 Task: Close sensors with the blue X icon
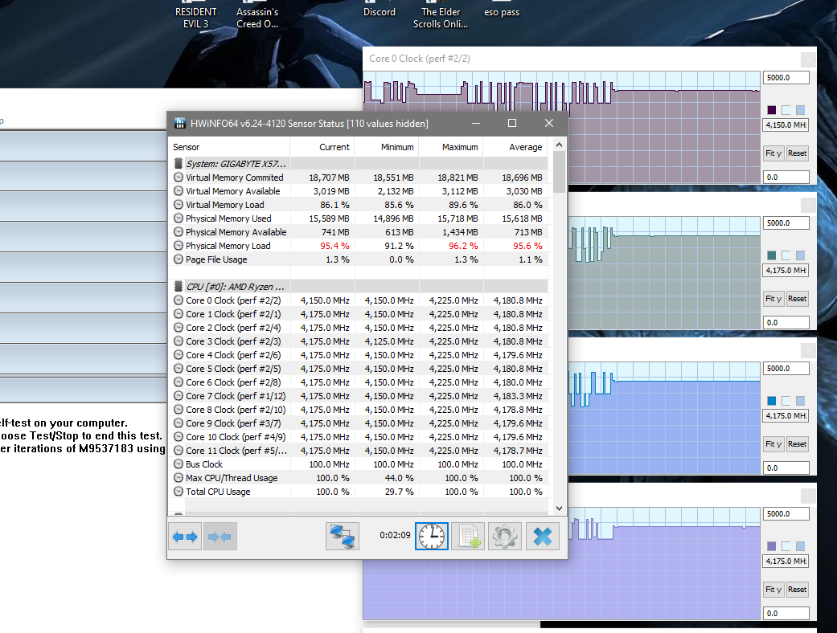click(x=542, y=536)
